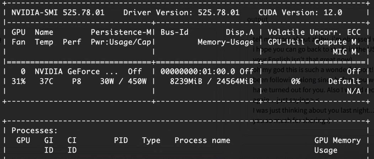Click the 0% GPU utilization value
This screenshot has width=374, height=159.
pyautogui.click(x=296, y=81)
